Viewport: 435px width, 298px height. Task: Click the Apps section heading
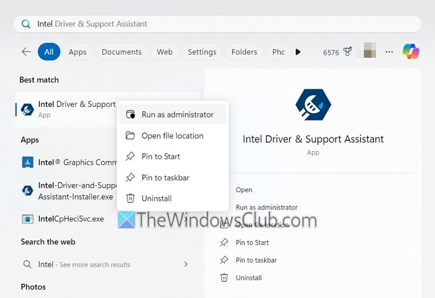pyautogui.click(x=30, y=140)
